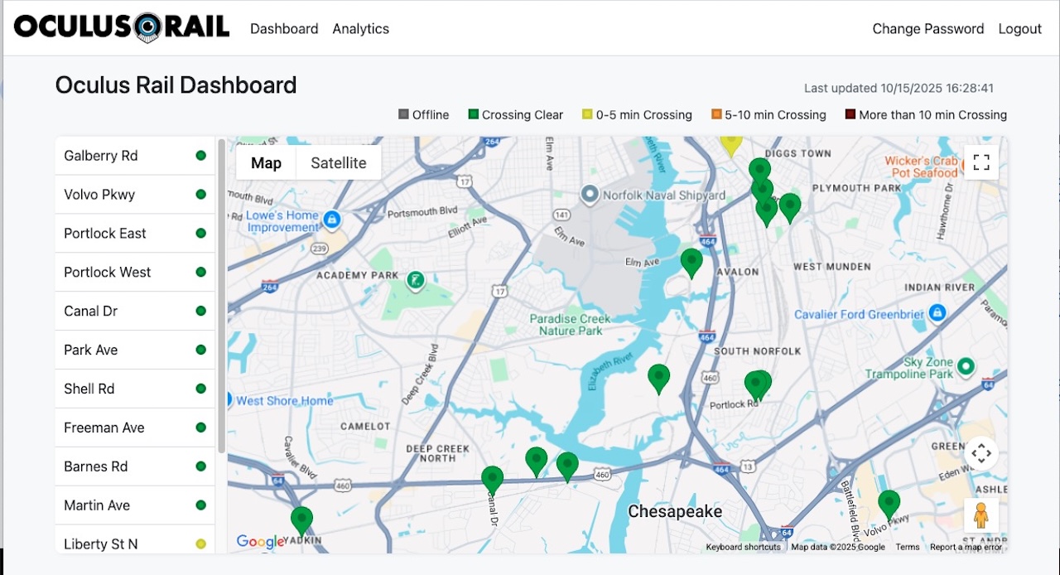Image resolution: width=1060 pixels, height=575 pixels.
Task: Click the Logout link
Action: tap(1019, 29)
